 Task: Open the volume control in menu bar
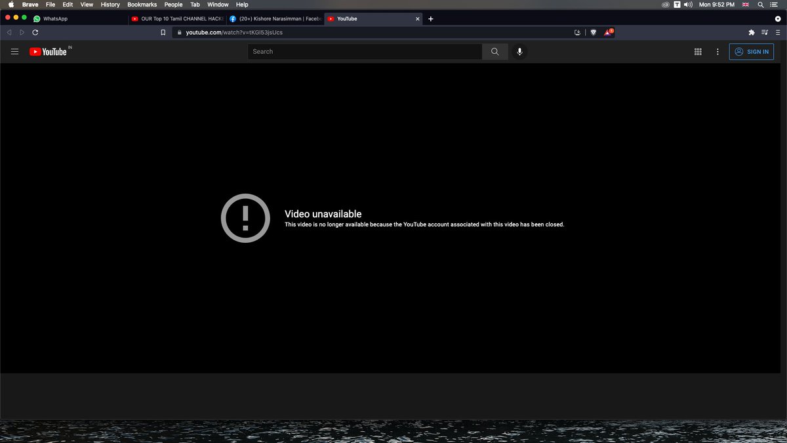point(688,5)
